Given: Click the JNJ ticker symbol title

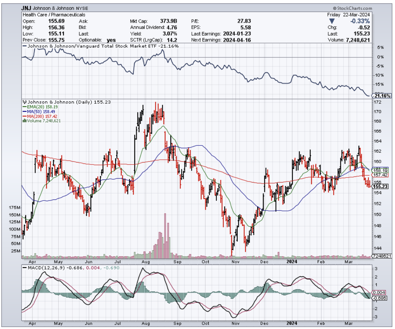Looking at the screenshot, I should click(27, 8).
